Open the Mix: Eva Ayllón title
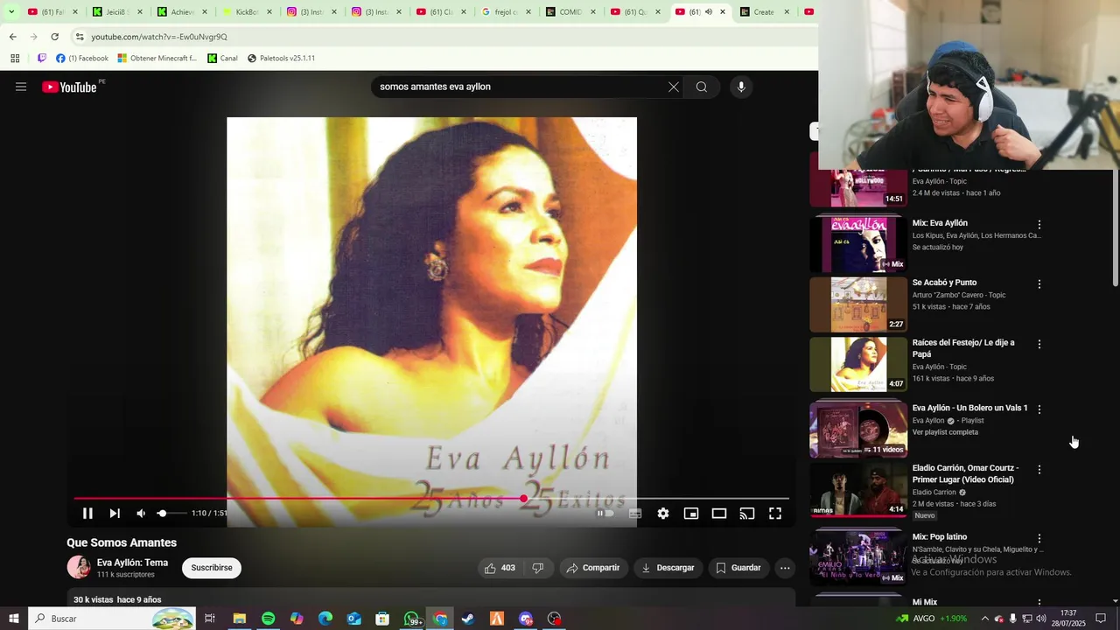The width and height of the screenshot is (1120, 630). (x=940, y=223)
